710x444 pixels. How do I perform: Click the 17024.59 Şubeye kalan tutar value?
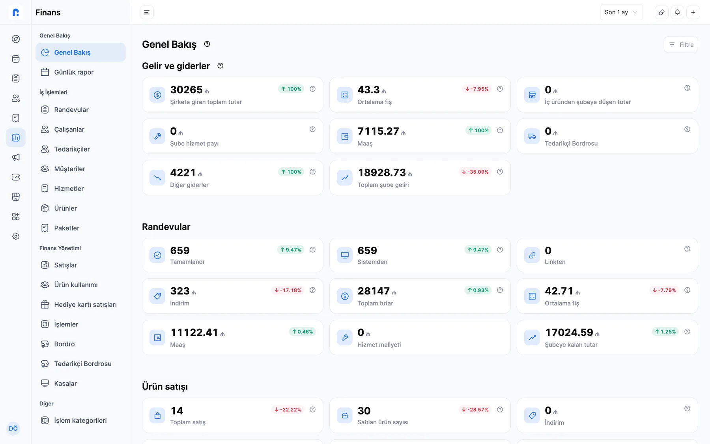(x=569, y=333)
